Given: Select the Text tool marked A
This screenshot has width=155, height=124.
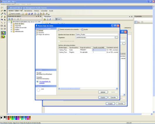Looking at the screenshot, I should [x=5, y=20].
